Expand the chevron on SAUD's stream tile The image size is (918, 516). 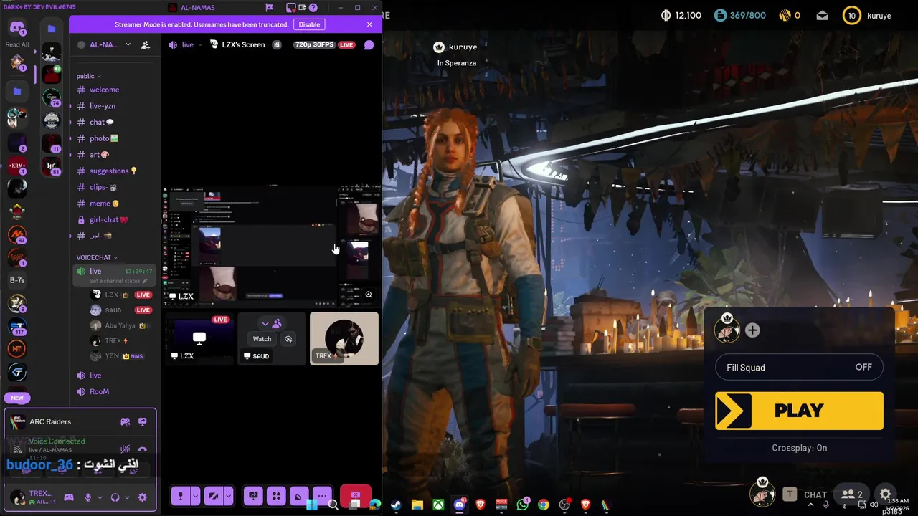[x=265, y=323]
